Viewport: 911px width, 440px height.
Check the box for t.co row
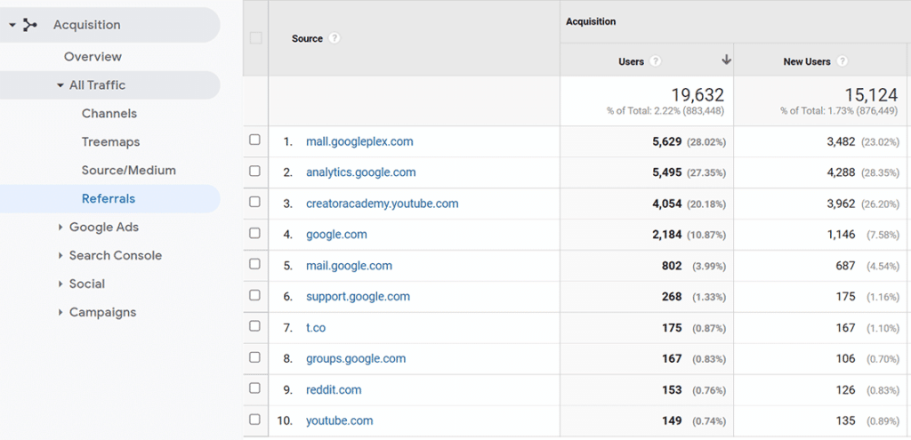pos(254,326)
